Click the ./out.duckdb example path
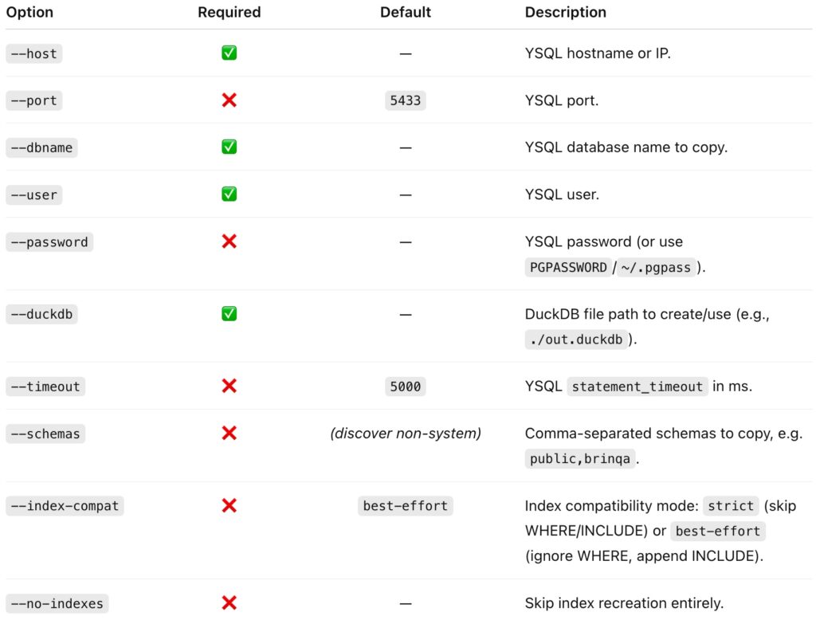 (x=577, y=339)
